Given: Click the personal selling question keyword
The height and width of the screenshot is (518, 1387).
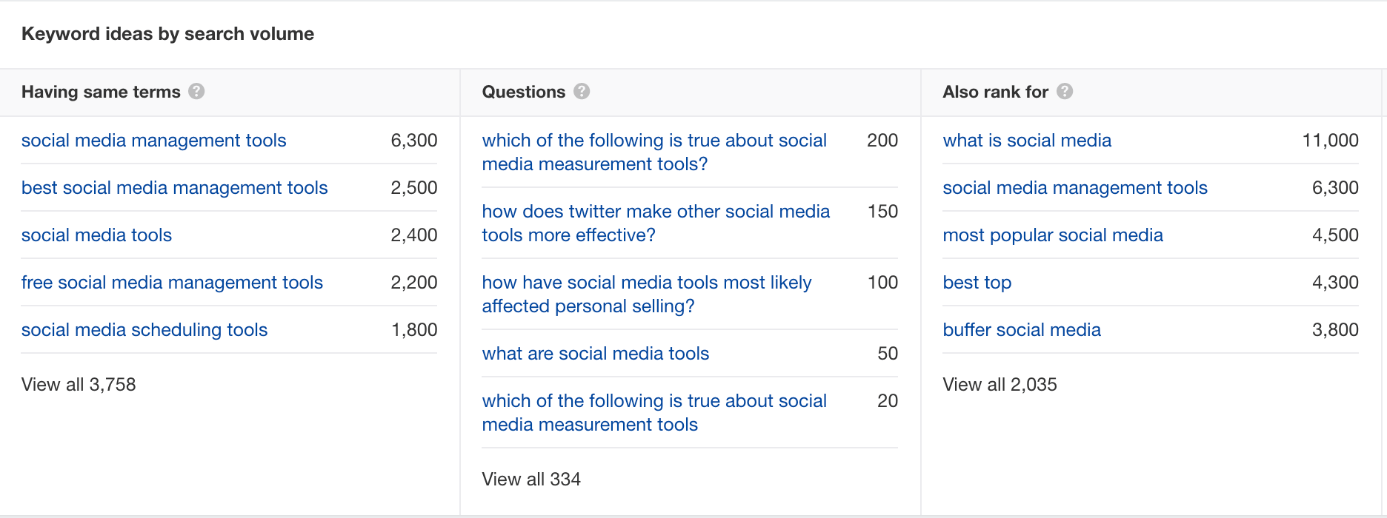Looking at the screenshot, I should (x=646, y=295).
